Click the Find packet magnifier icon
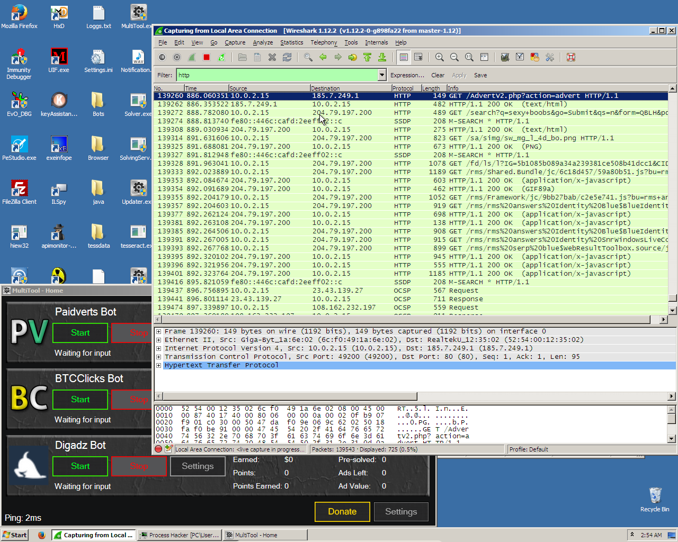 (x=308, y=57)
